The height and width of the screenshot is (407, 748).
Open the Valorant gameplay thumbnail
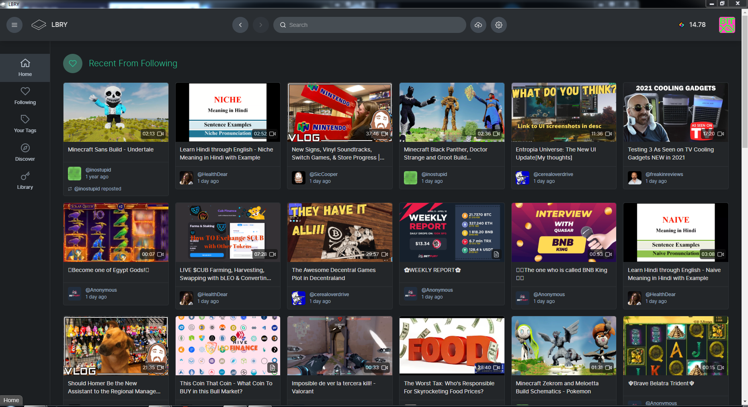(340, 346)
